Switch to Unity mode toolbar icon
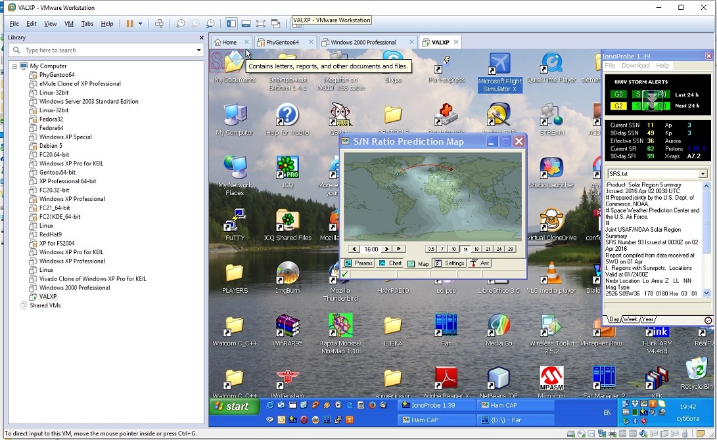Screen dimensions: 717x440 coord(275,23)
